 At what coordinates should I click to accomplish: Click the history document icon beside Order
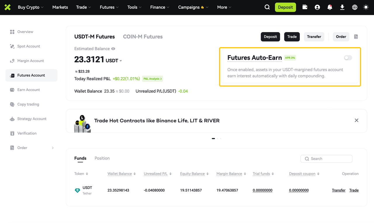[356, 37]
